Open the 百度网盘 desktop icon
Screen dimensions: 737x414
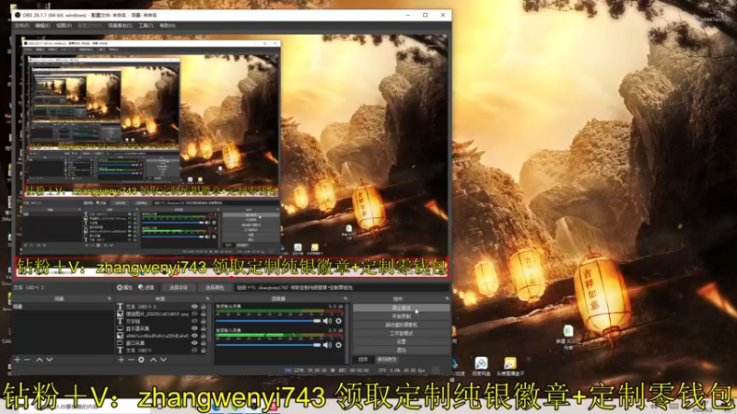click(481, 366)
